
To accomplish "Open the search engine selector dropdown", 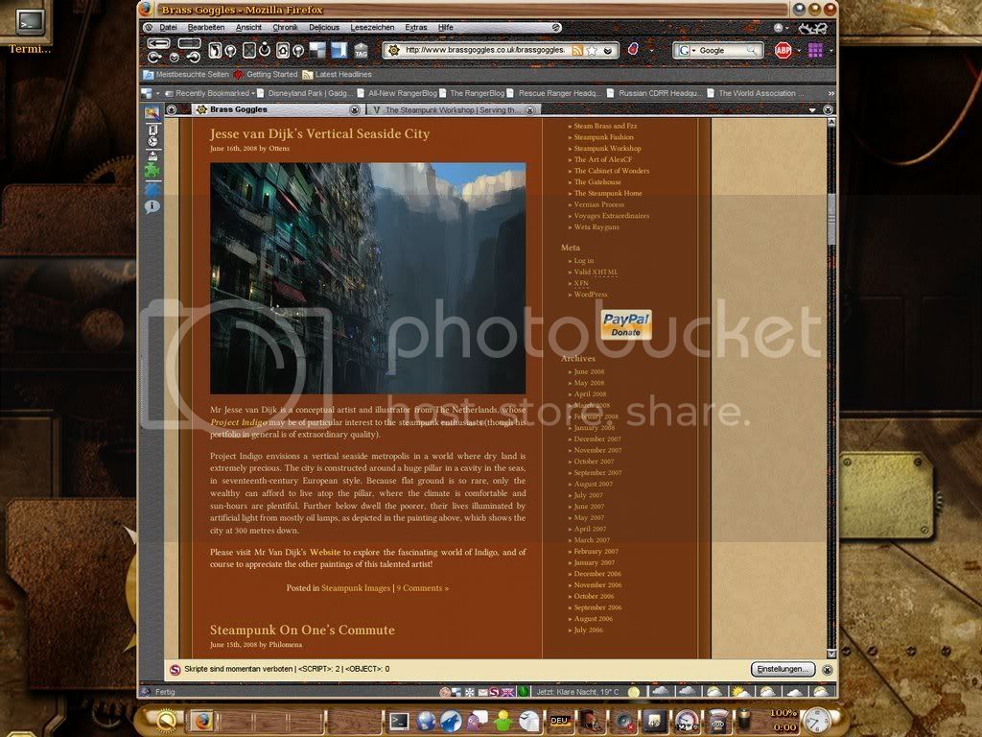I will coord(687,50).
